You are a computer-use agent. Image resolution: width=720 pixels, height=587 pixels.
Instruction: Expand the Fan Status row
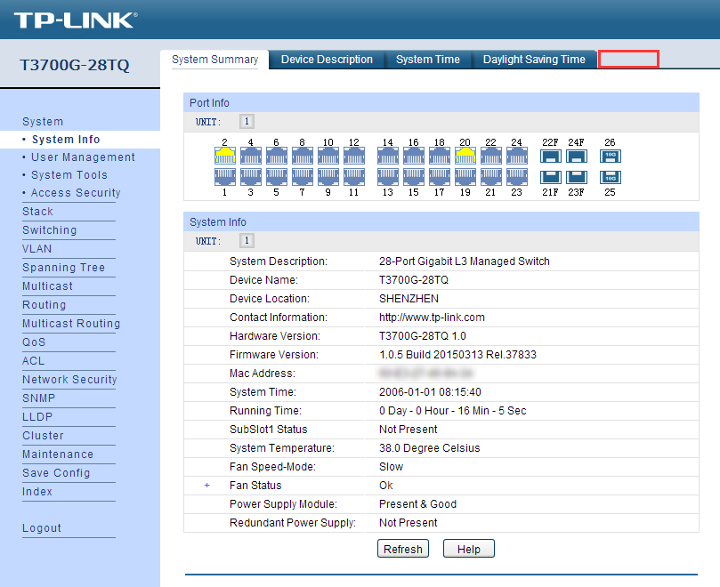[x=207, y=486]
